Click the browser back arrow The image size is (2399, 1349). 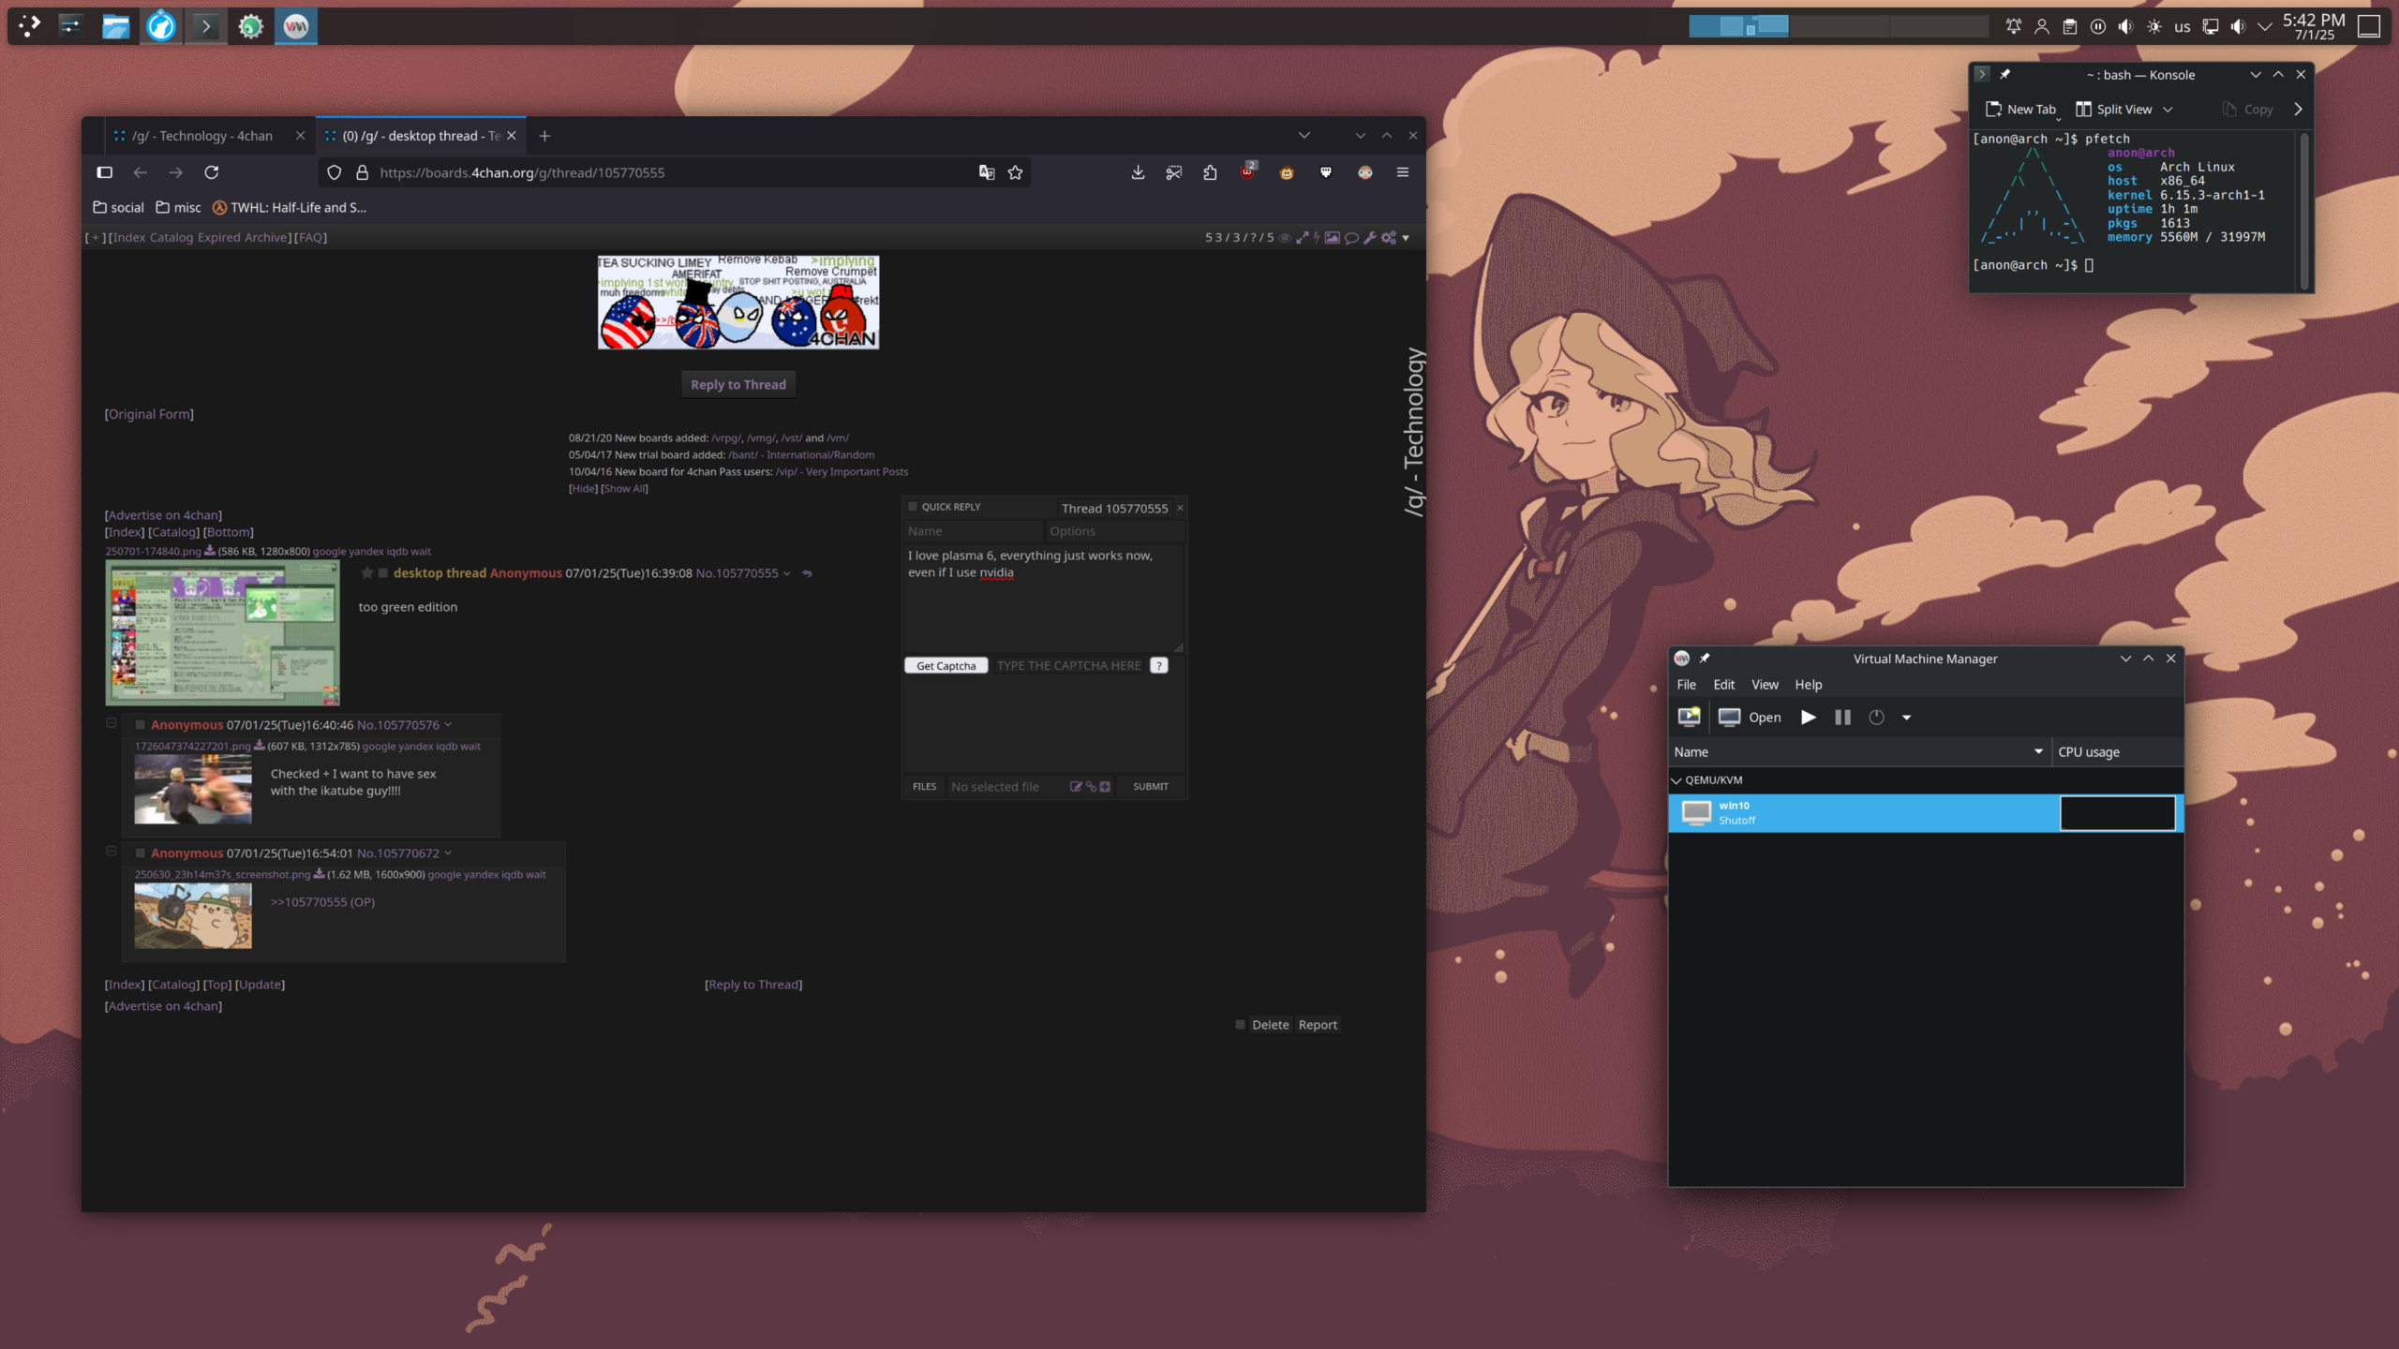coord(140,172)
